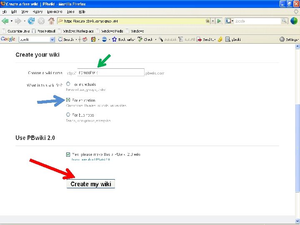Click the AutoFill toolbar button
Viewport: 300px width, 225px height.
(187, 40)
